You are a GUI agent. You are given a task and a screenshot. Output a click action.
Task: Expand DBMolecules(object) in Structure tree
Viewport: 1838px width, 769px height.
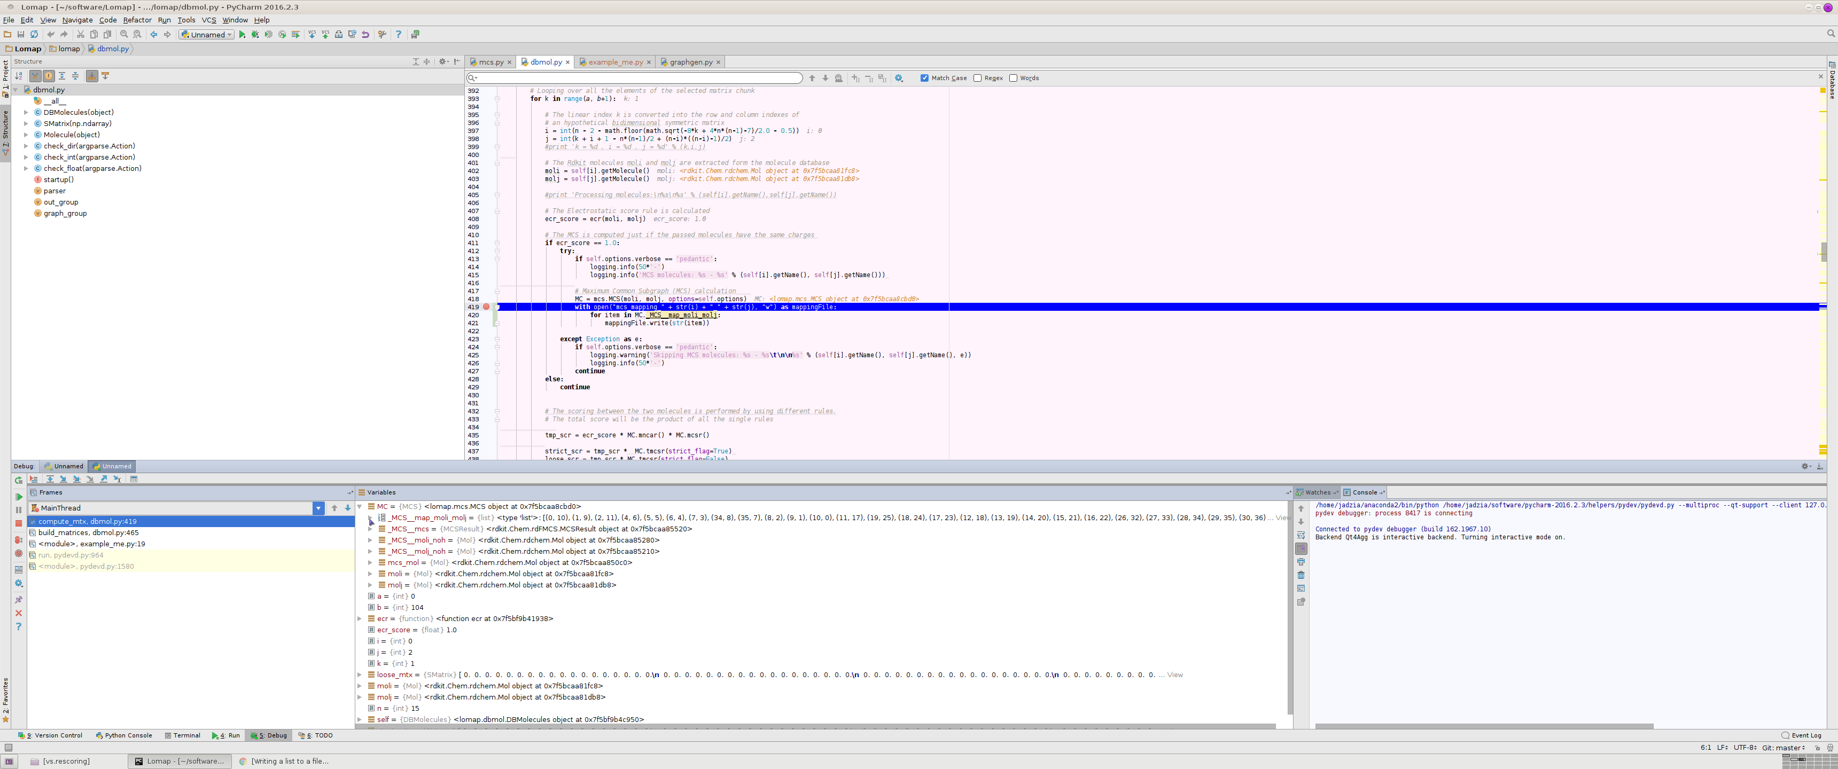[26, 112]
